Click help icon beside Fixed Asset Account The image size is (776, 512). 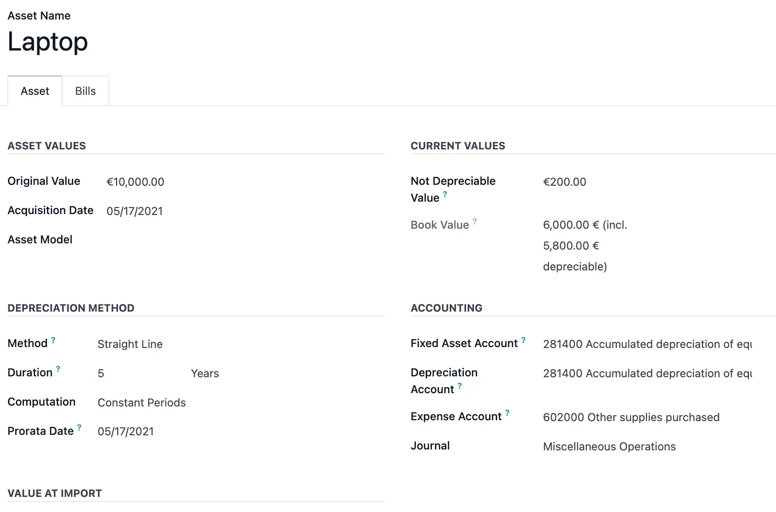523,340
